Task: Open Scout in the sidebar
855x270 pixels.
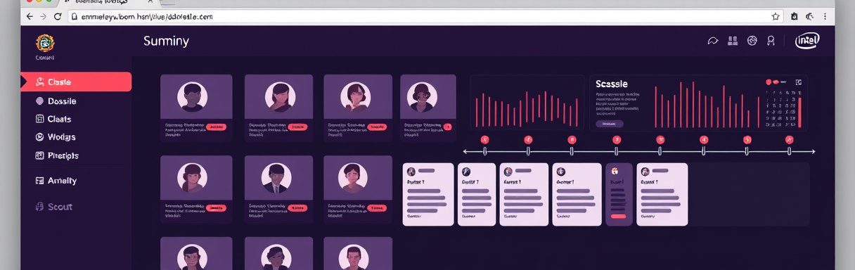Action: click(54, 207)
